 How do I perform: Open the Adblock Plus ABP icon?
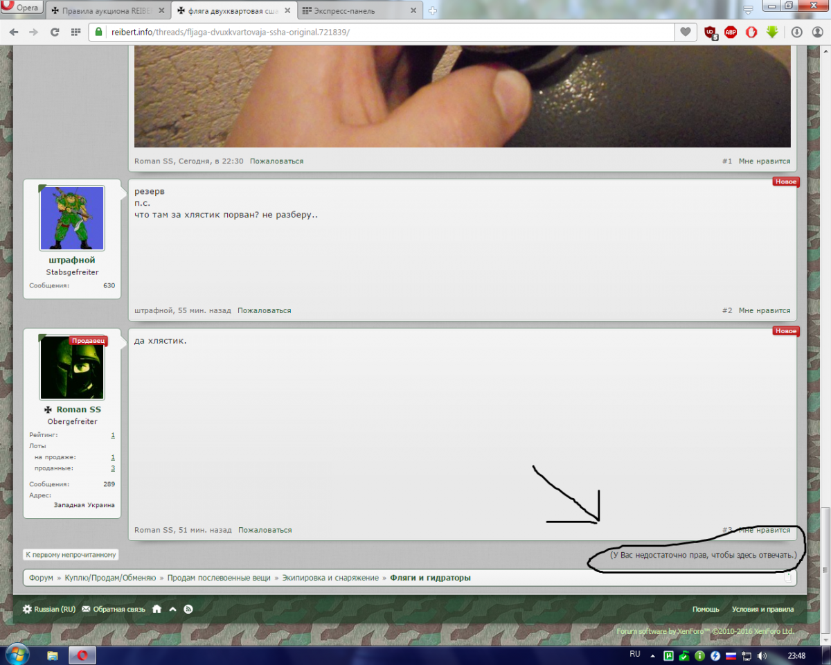[731, 32]
